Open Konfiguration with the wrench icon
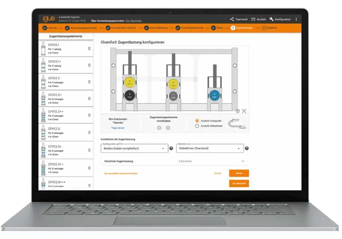This screenshot has height=239, width=342. click(272, 19)
